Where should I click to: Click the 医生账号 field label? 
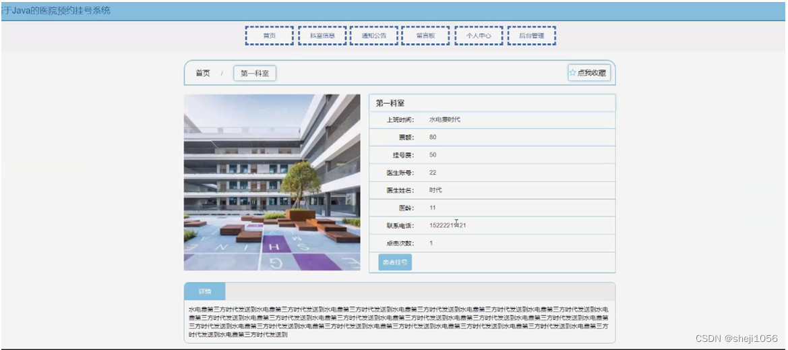click(x=400, y=173)
